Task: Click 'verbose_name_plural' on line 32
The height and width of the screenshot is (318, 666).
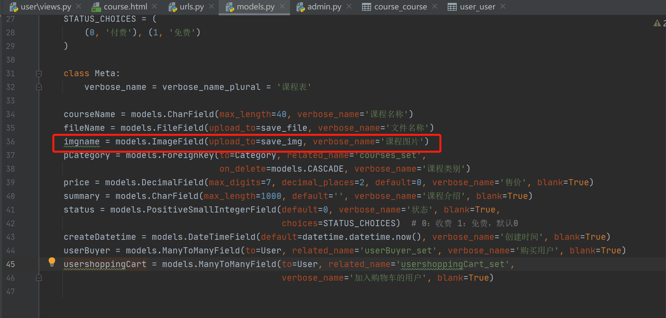Action: pos(212,87)
